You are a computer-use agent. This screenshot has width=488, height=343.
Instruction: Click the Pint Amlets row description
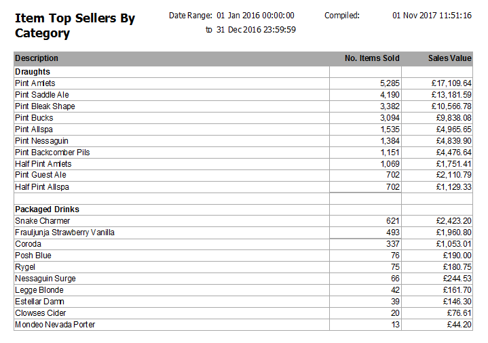(x=35, y=83)
